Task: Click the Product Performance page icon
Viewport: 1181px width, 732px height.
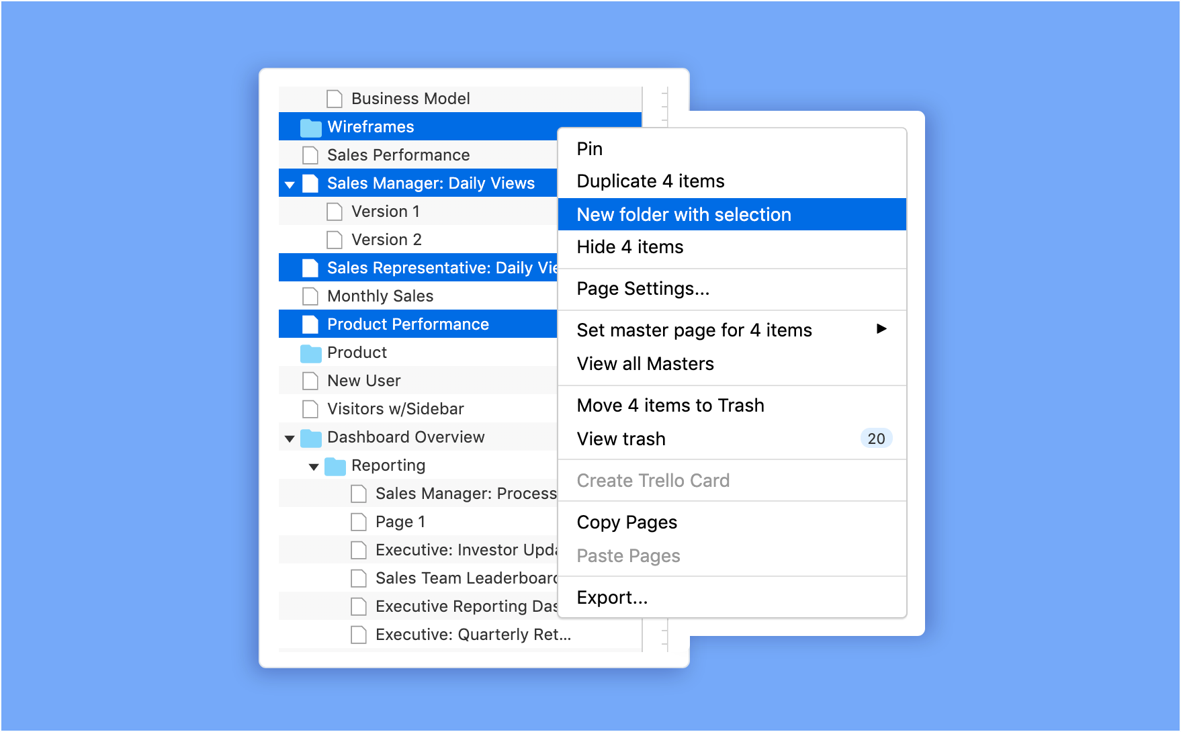Action: click(x=310, y=324)
